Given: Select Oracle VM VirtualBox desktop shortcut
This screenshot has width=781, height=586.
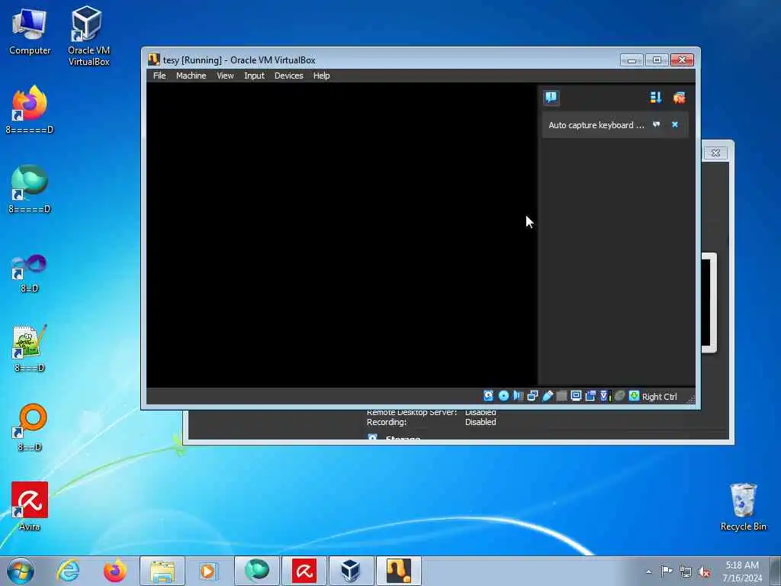Looking at the screenshot, I should coord(88,36).
